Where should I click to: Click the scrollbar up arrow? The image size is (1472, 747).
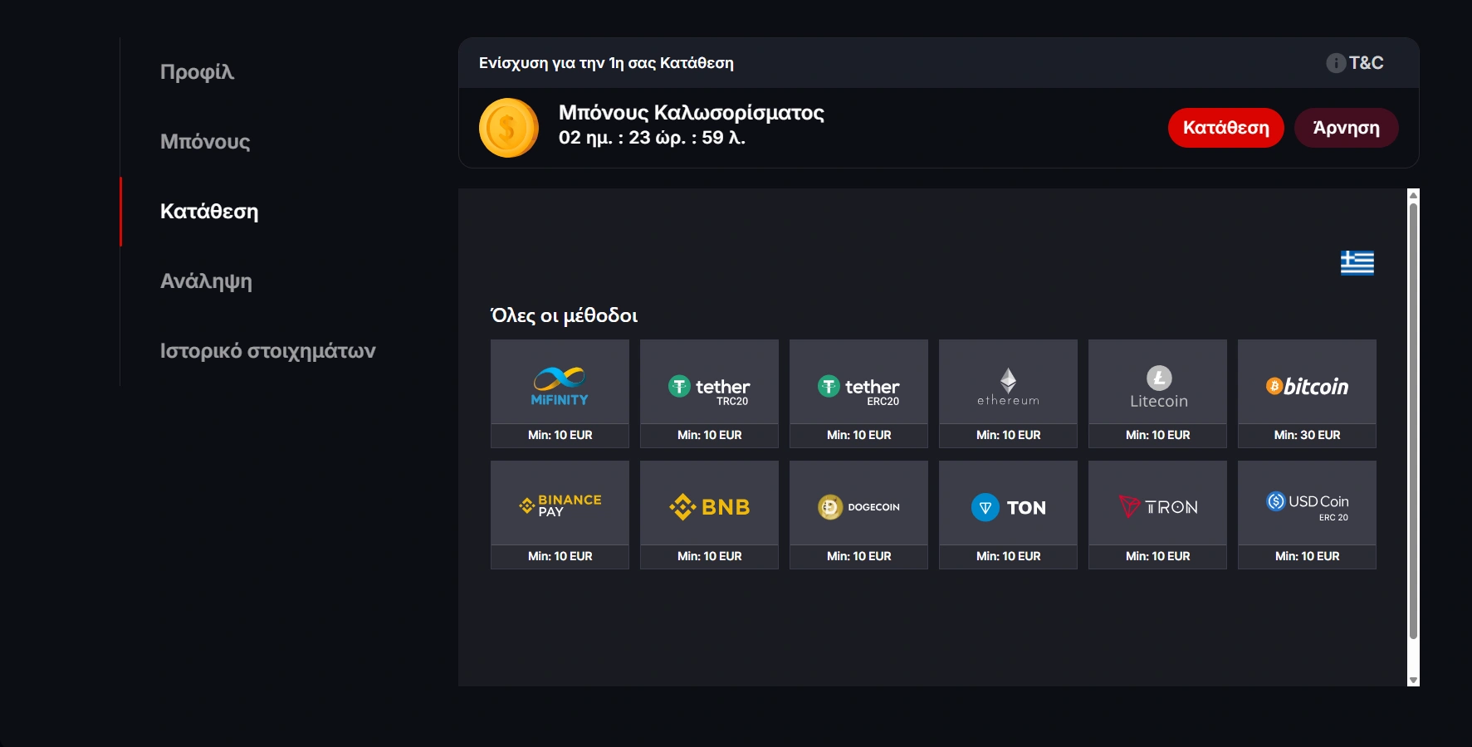[1413, 195]
